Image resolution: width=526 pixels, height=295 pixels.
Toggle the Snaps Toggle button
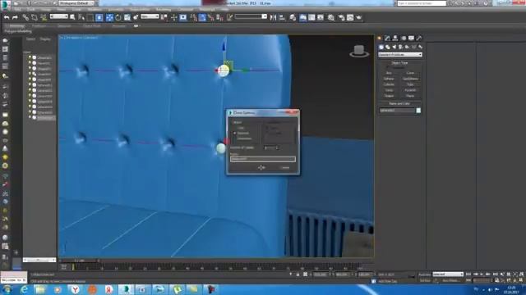pos(194,17)
